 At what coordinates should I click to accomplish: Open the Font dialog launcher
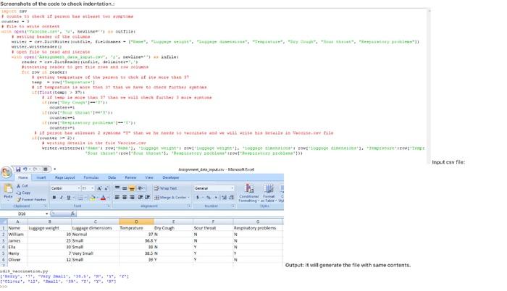(109, 206)
